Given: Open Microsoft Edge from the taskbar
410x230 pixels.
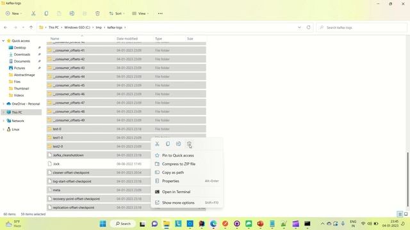Looking at the screenshot, I should (x=213, y=224).
